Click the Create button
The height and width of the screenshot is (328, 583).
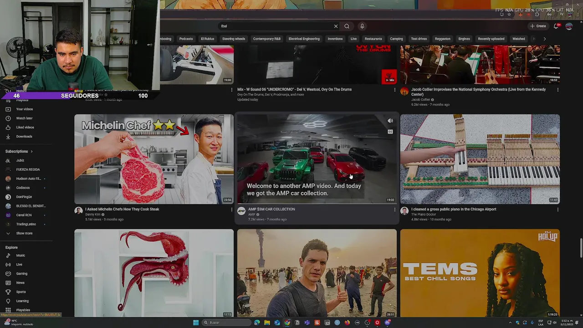[x=538, y=26]
